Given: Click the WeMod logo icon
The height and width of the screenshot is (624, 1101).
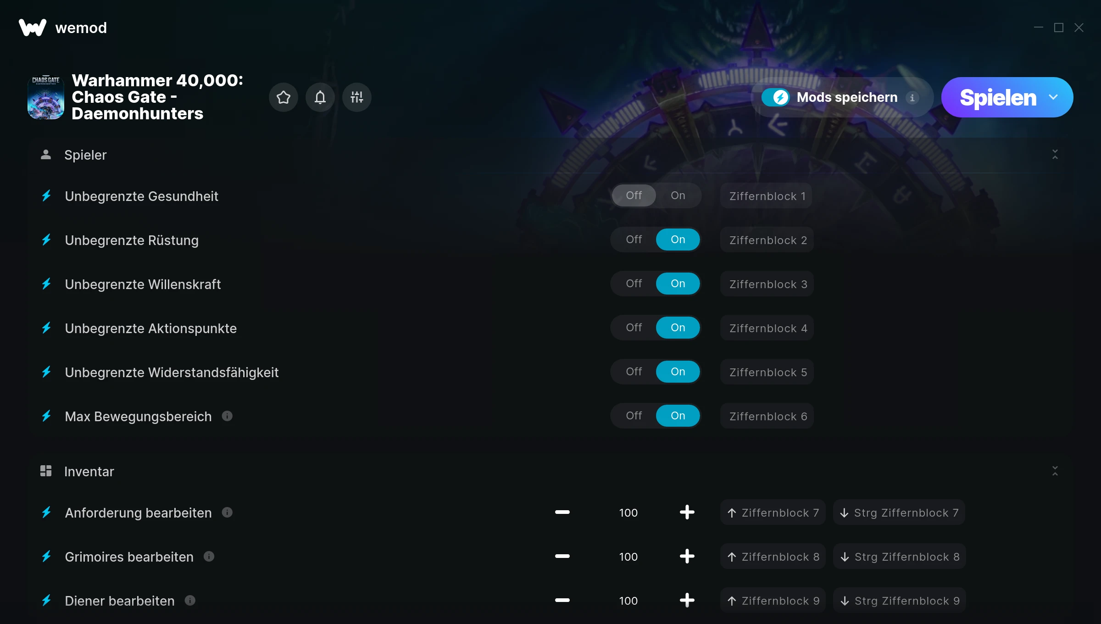Looking at the screenshot, I should 32,28.
